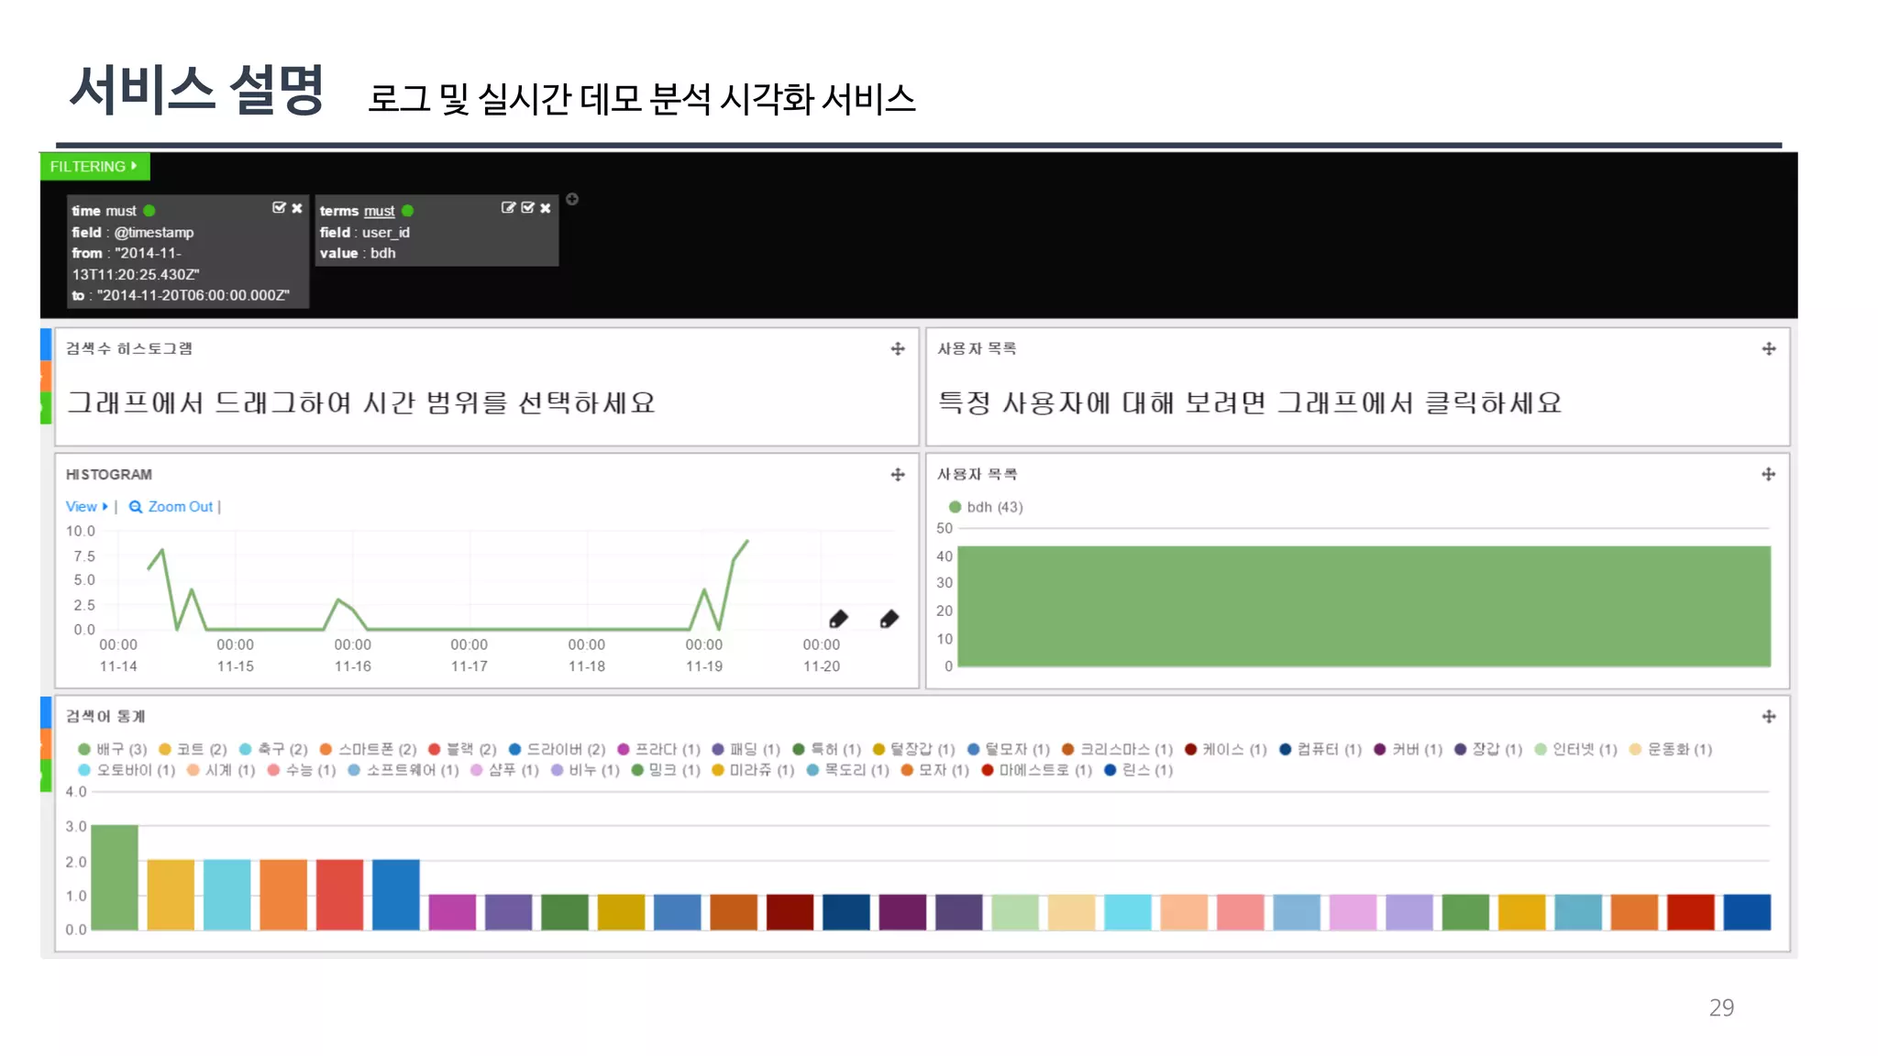
Task: Move the HISTOGRAM panel via cross icon
Action: coord(898,474)
